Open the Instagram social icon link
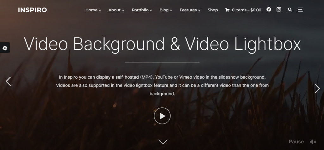Image resolution: width=324 pixels, height=150 pixels. coord(279,9)
